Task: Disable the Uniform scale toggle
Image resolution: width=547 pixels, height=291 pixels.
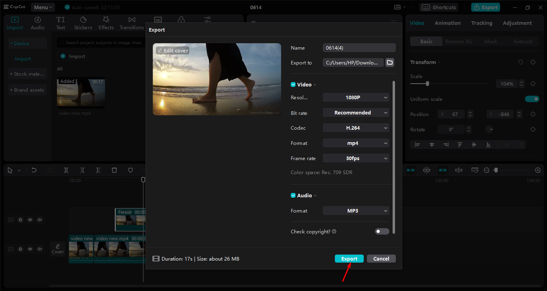Action: pyautogui.click(x=532, y=99)
